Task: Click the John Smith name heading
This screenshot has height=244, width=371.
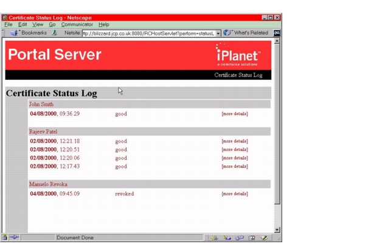Action: 41,105
